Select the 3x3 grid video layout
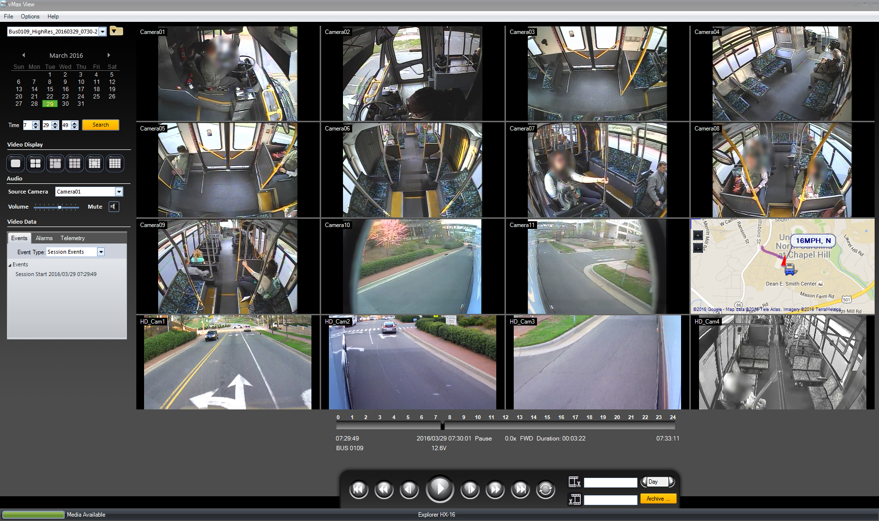879x521 pixels. pyautogui.click(x=75, y=163)
